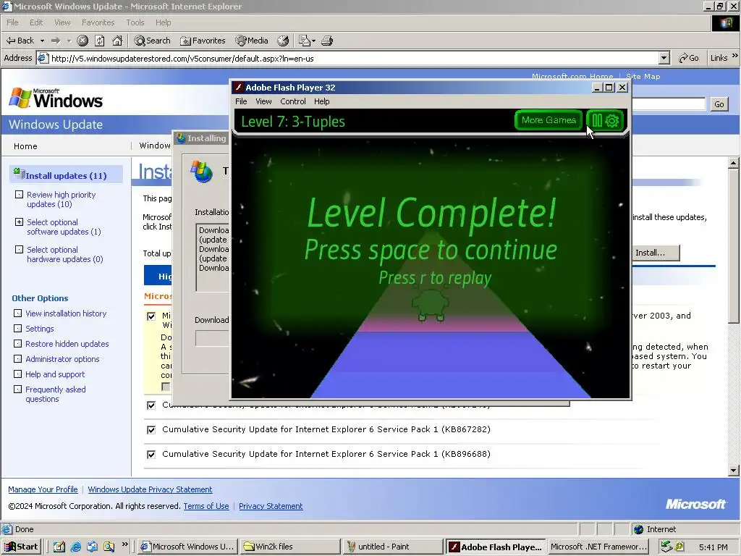Open the Terms of Use link
This screenshot has width=741, height=556.
[206, 506]
